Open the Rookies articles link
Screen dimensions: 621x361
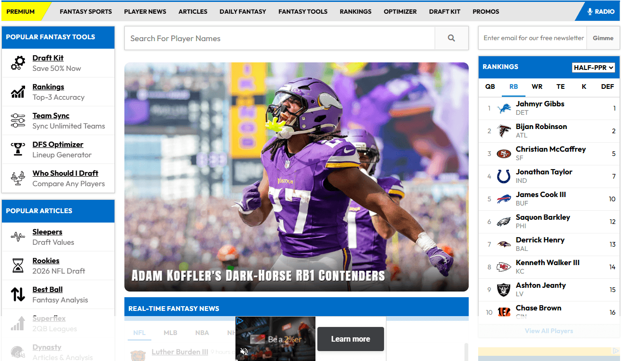coord(46,260)
